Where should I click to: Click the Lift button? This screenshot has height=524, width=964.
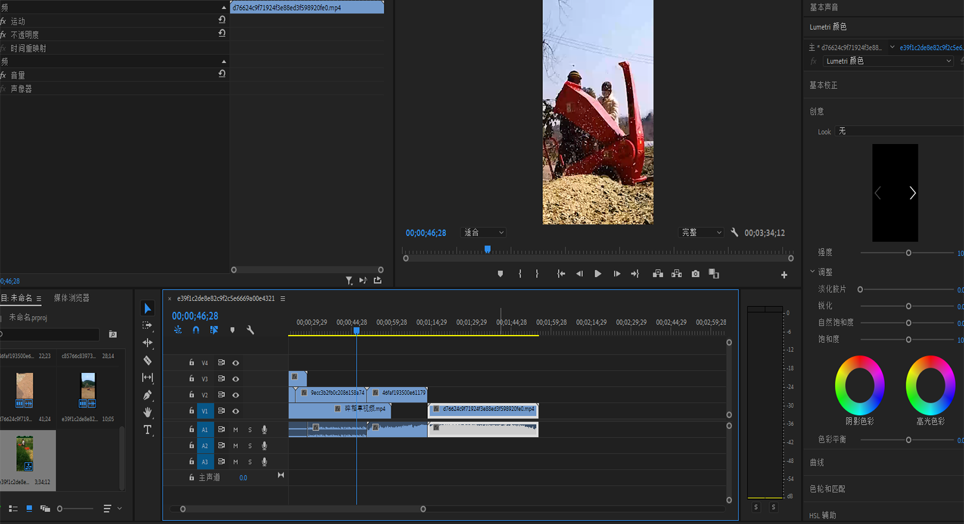click(658, 274)
